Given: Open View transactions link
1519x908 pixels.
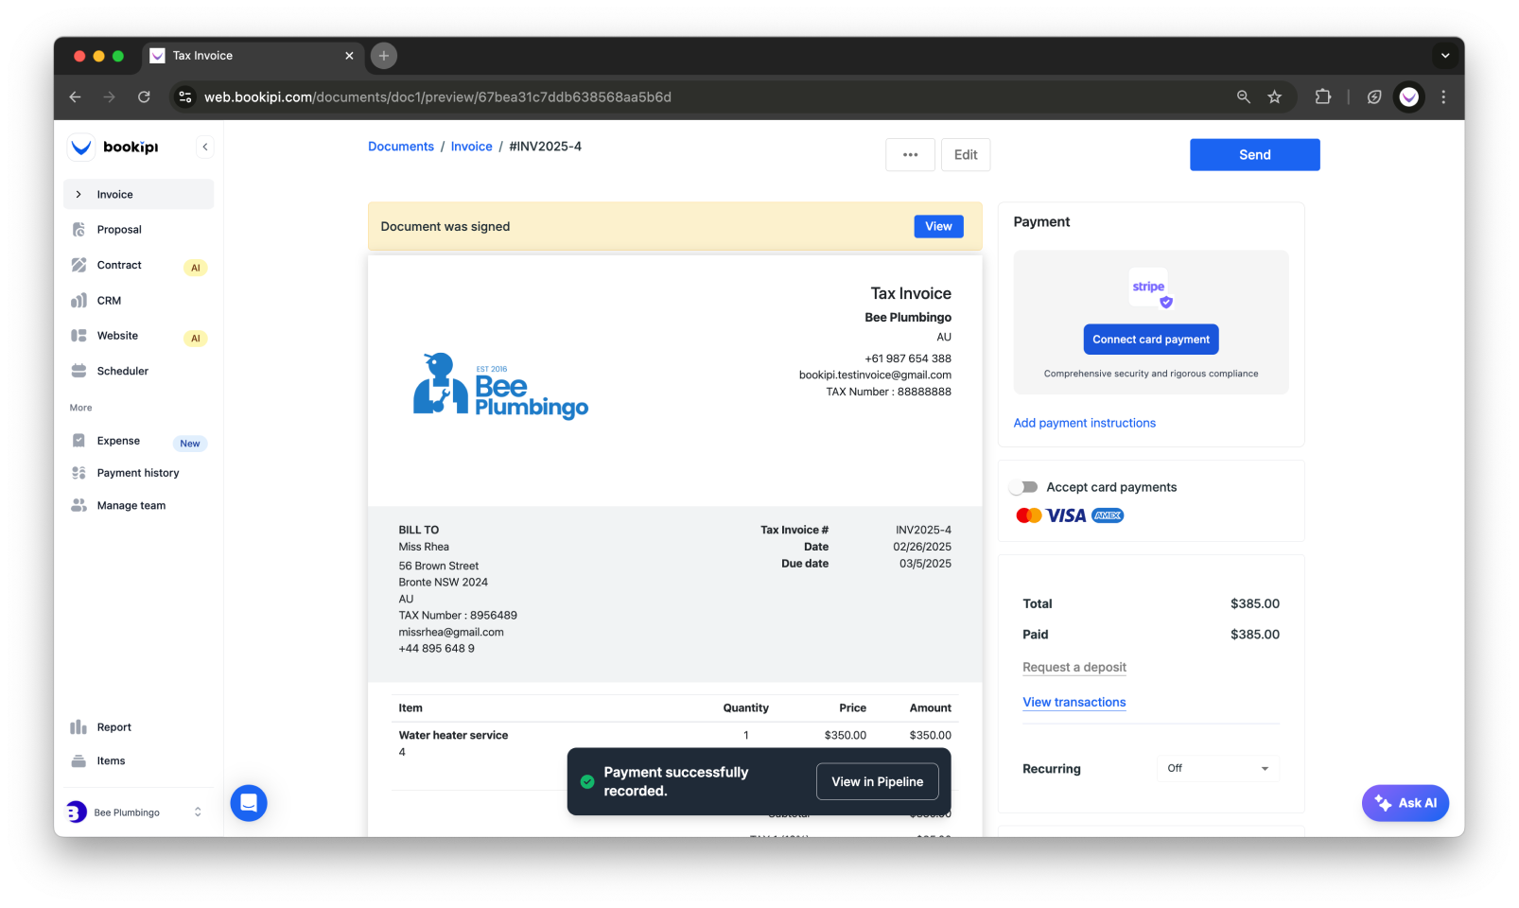Looking at the screenshot, I should (x=1074, y=702).
